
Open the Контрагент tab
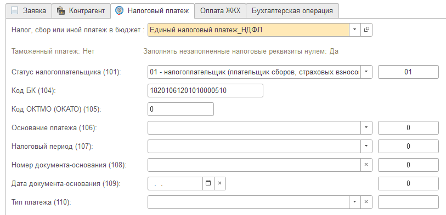click(x=81, y=11)
